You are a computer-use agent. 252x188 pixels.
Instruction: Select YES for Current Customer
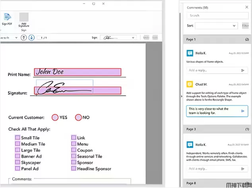pyautogui.click(x=55, y=118)
